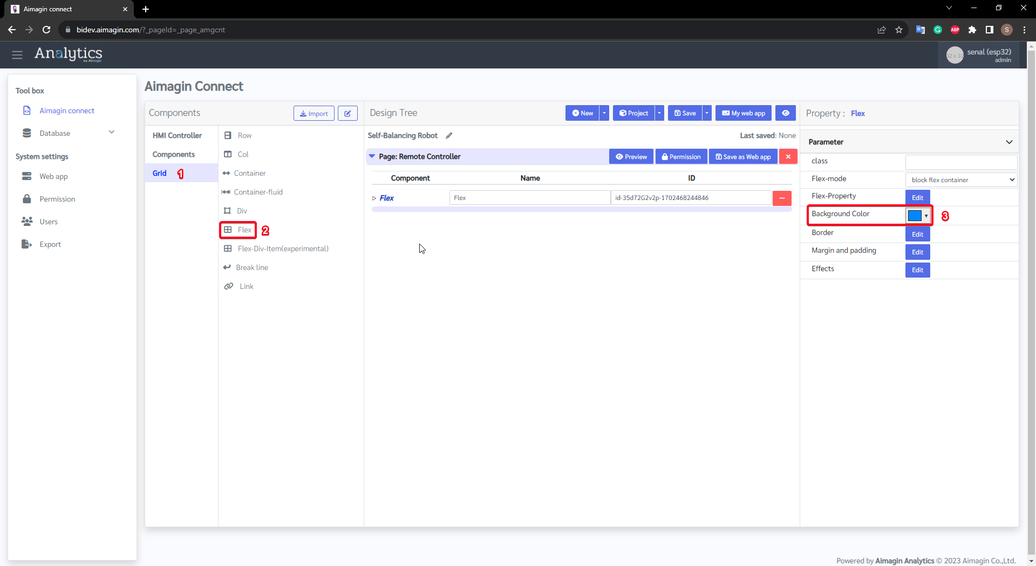
Task: Collapse the Remote Controller page triangle
Action: coord(372,156)
